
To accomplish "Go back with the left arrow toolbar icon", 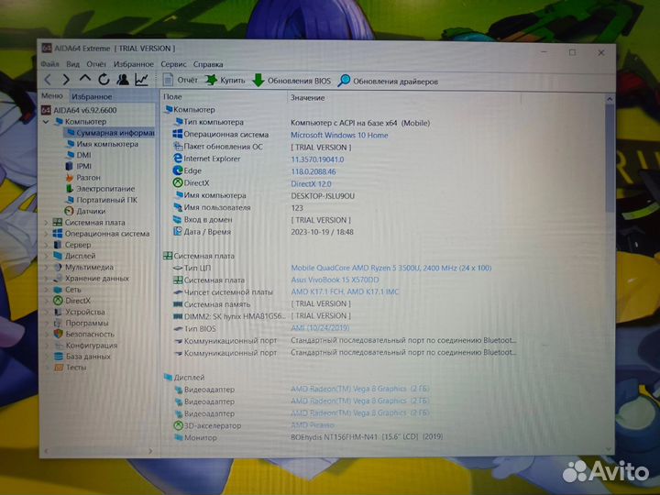I will click(x=48, y=80).
